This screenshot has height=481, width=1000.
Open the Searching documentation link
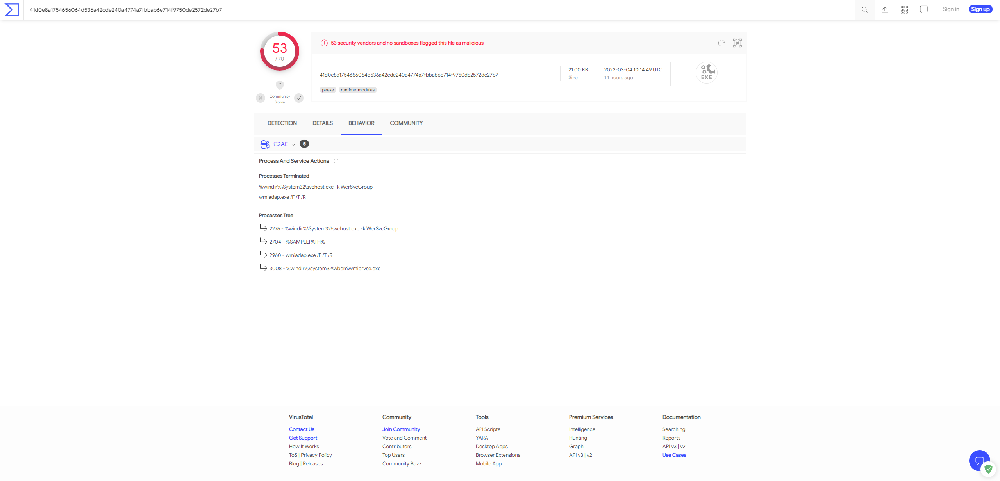click(674, 429)
